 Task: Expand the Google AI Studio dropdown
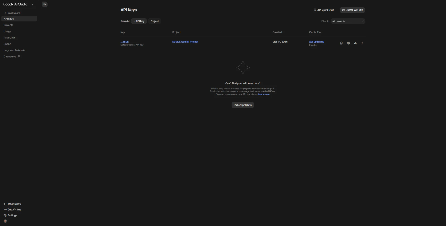pyautogui.click(x=33, y=4)
